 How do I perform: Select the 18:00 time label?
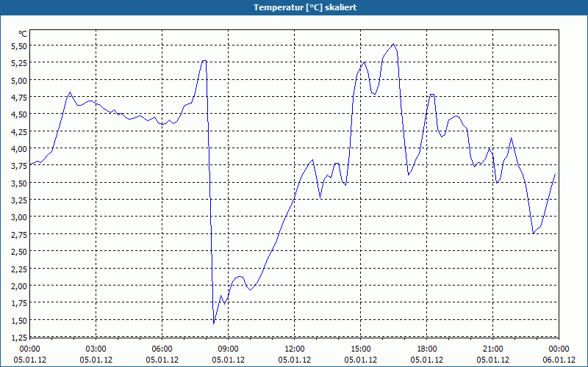(427, 349)
